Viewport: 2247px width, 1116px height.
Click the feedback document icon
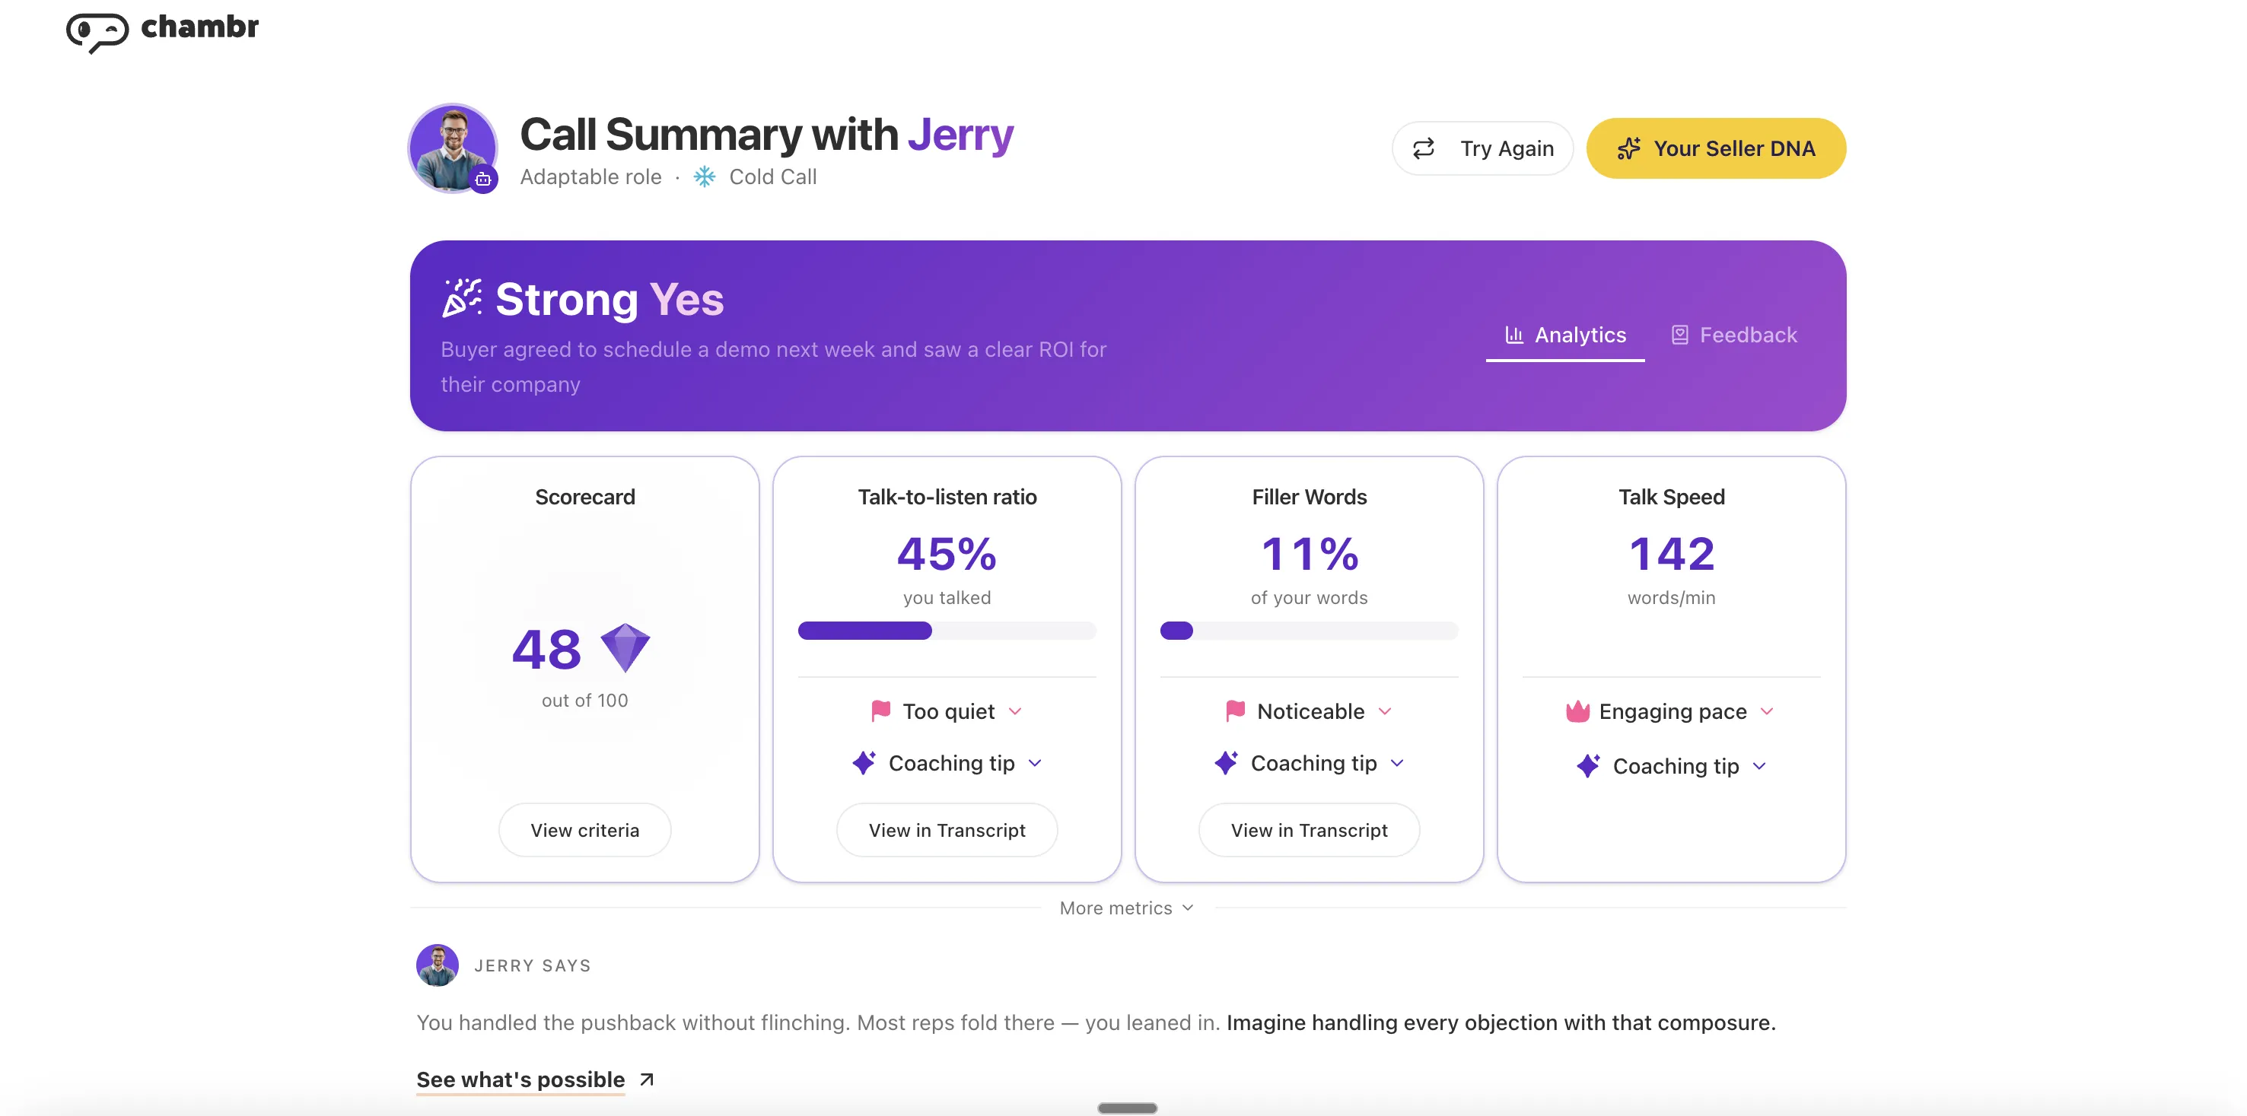coord(1679,334)
